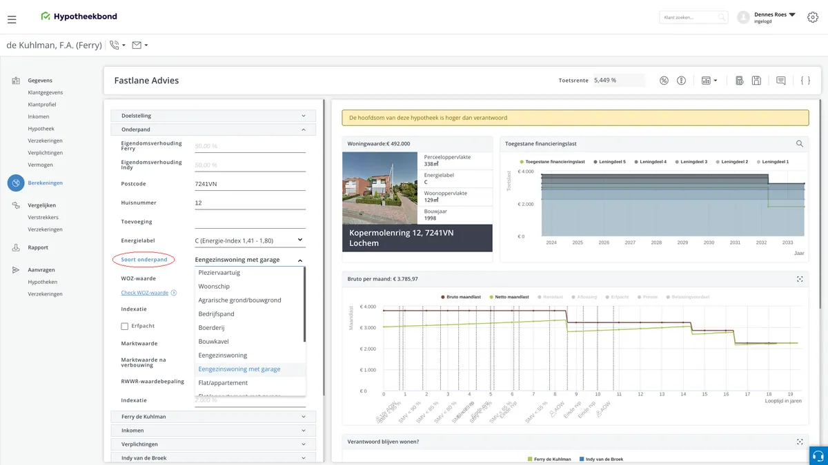Image resolution: width=828 pixels, height=465 pixels.
Task: Open the exclamation warnings icon
Action: (681, 81)
